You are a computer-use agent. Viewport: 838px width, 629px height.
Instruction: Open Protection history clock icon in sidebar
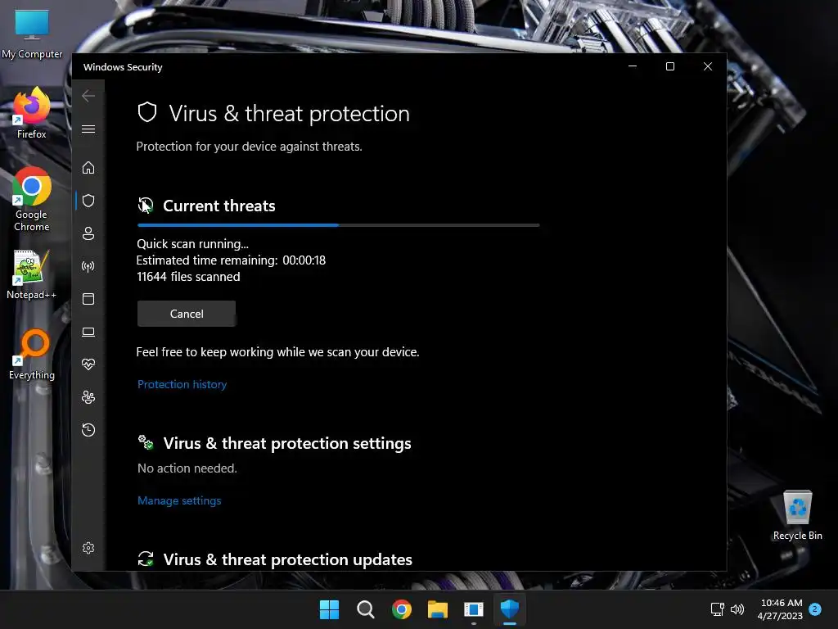coord(88,430)
